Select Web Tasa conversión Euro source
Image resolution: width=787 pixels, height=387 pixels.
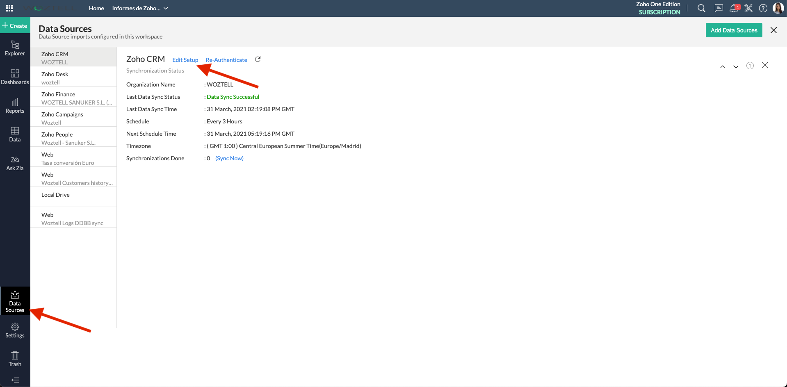click(x=73, y=157)
